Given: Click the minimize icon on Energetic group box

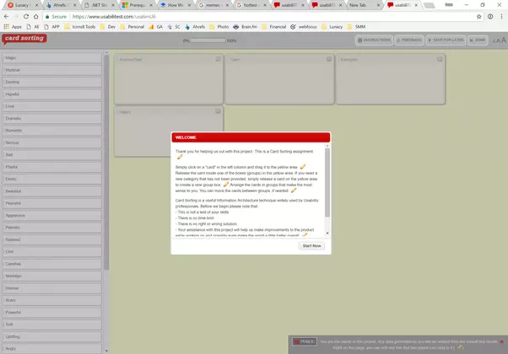Looking at the screenshot, I should click(x=440, y=59).
